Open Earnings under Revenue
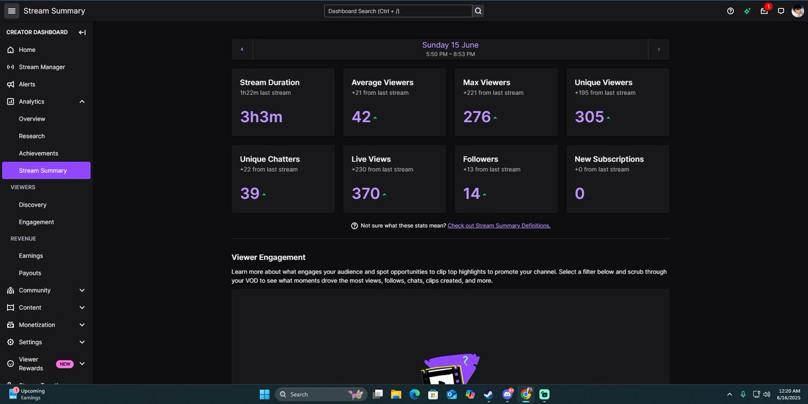This screenshot has height=404, width=808. coord(31,256)
